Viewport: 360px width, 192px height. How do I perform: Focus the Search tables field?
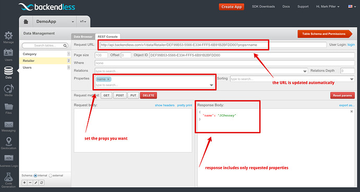[45, 46]
